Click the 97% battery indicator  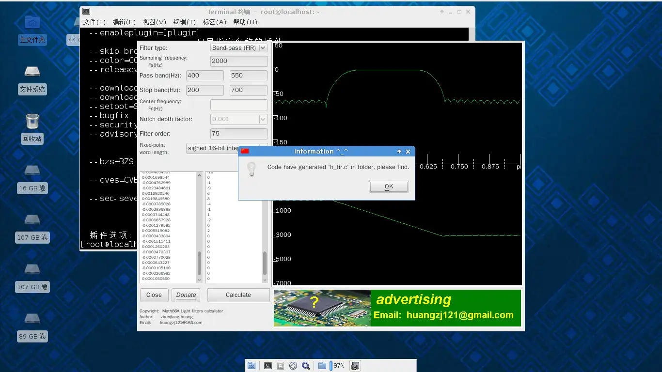337,366
